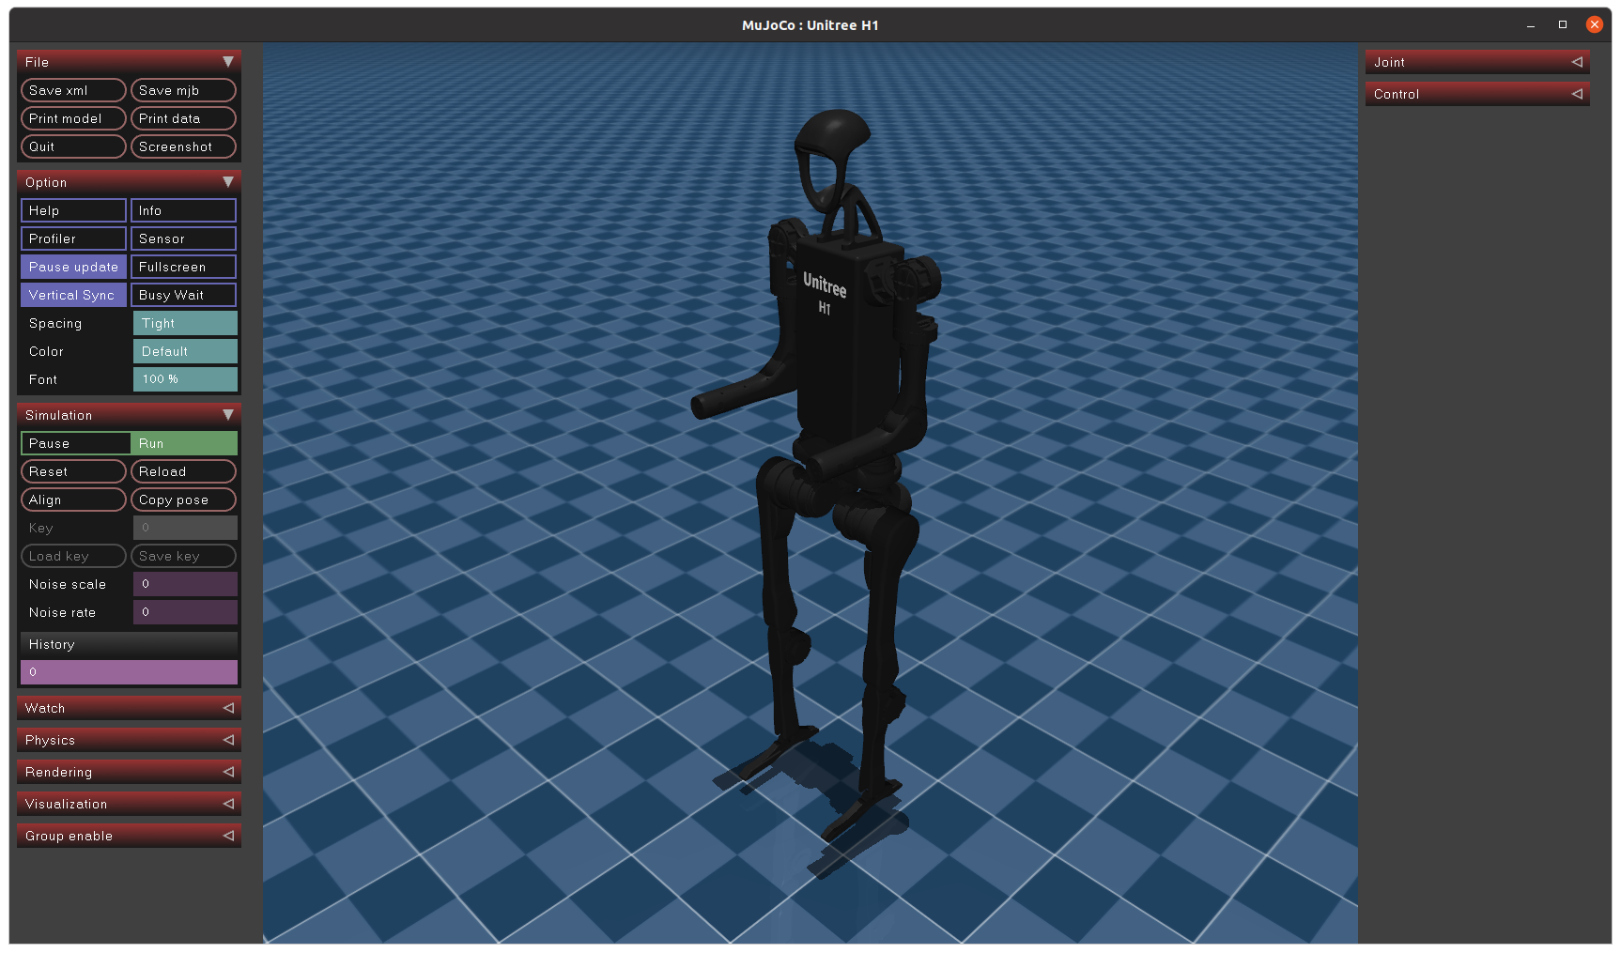
Task: Take a Screenshot via File panel
Action: [x=183, y=146]
